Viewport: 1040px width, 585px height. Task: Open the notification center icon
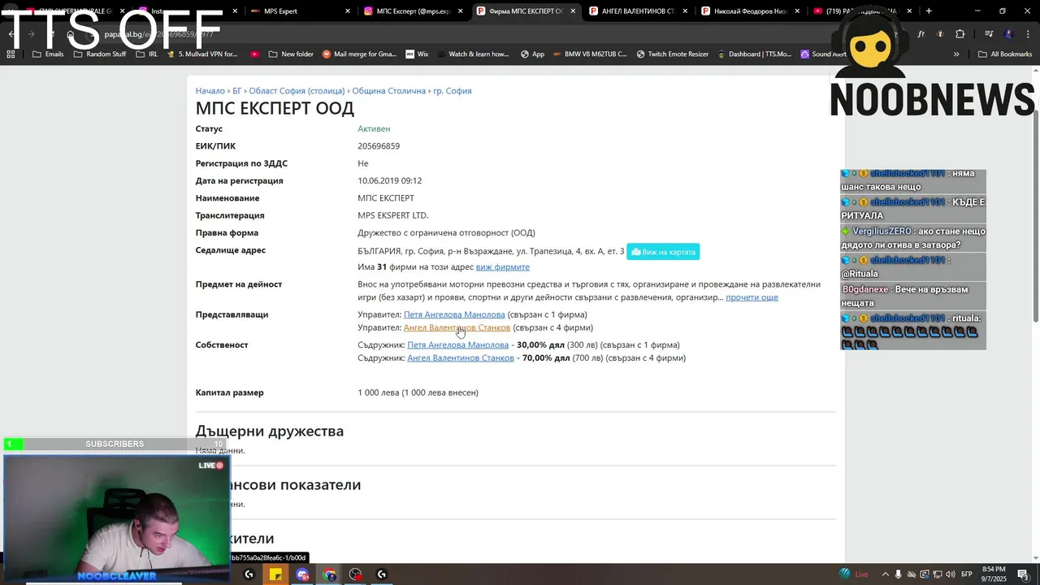[x=1024, y=574]
